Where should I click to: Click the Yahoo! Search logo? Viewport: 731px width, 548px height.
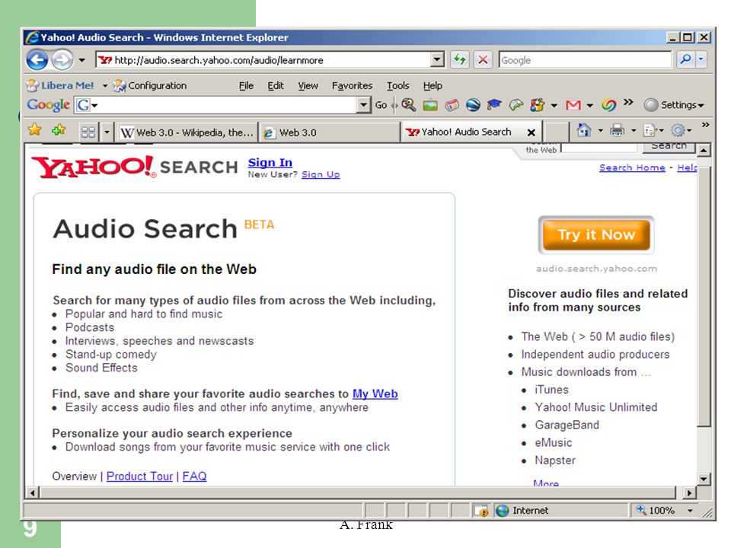coord(135,167)
